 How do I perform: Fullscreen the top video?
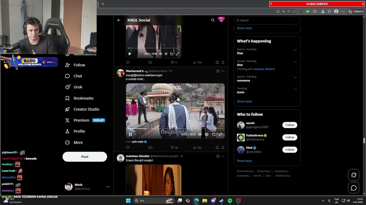pyautogui.click(x=177, y=54)
